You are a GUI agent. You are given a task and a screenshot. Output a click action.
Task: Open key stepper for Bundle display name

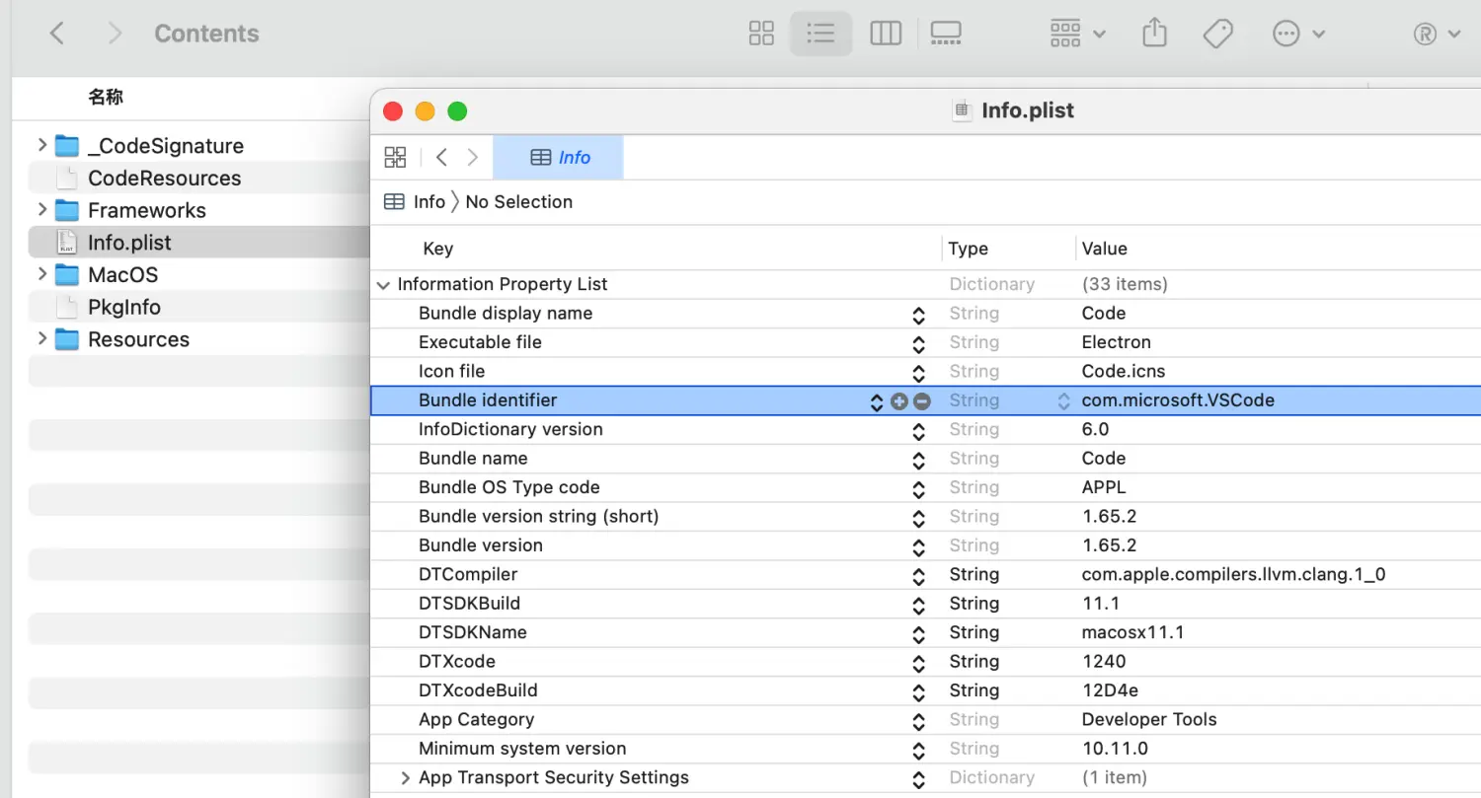tap(918, 315)
